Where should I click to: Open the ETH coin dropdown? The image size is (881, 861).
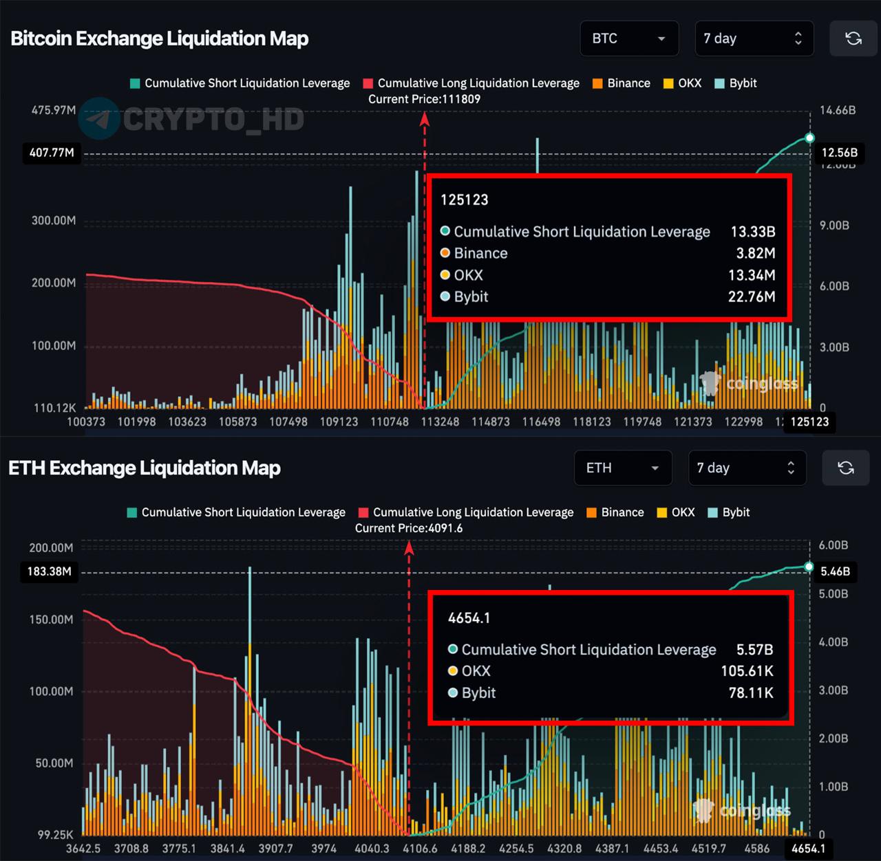tap(622, 468)
